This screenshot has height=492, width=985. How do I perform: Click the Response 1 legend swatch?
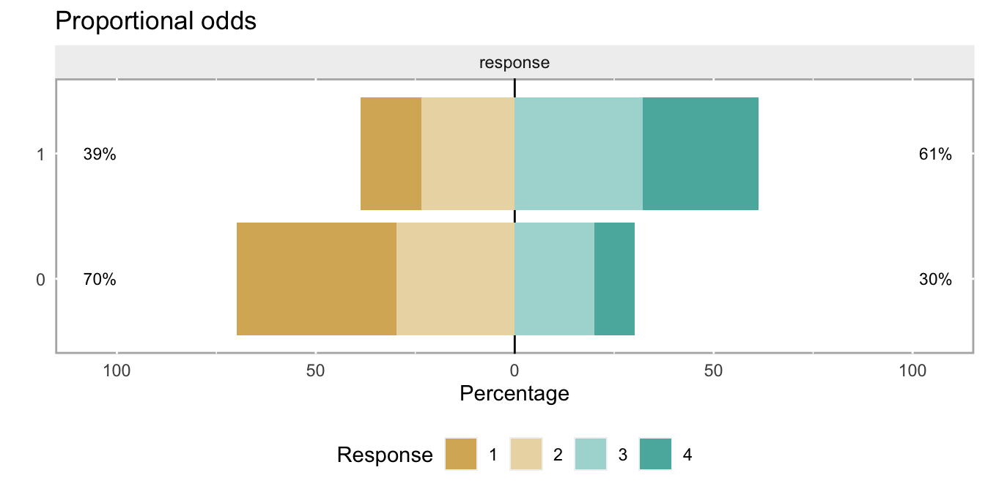(x=461, y=455)
